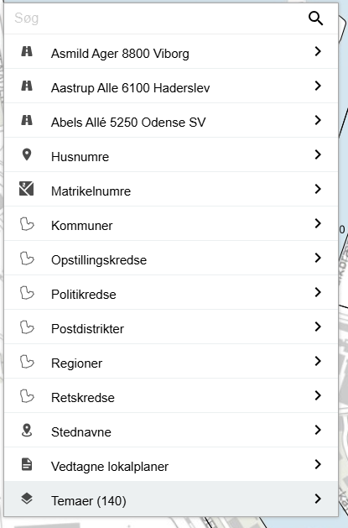Expand the Opstillingskredse chevron arrow
The width and height of the screenshot is (348, 528).
click(318, 258)
